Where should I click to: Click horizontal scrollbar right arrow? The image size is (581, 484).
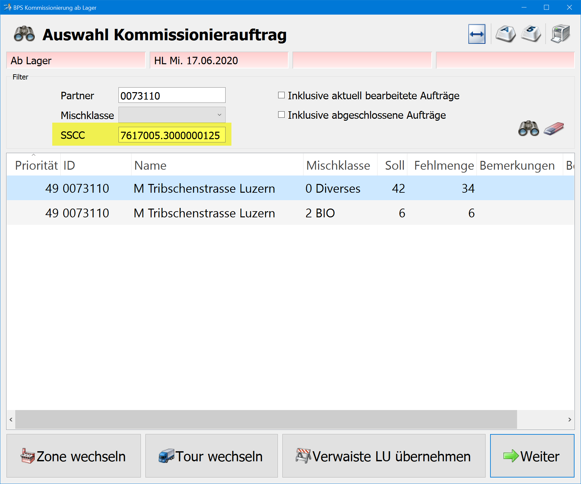pyautogui.click(x=569, y=419)
